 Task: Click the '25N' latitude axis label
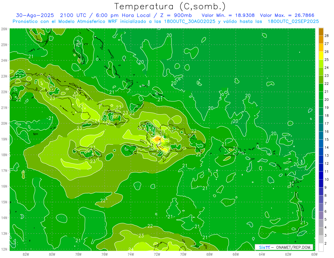tap(4, 45)
